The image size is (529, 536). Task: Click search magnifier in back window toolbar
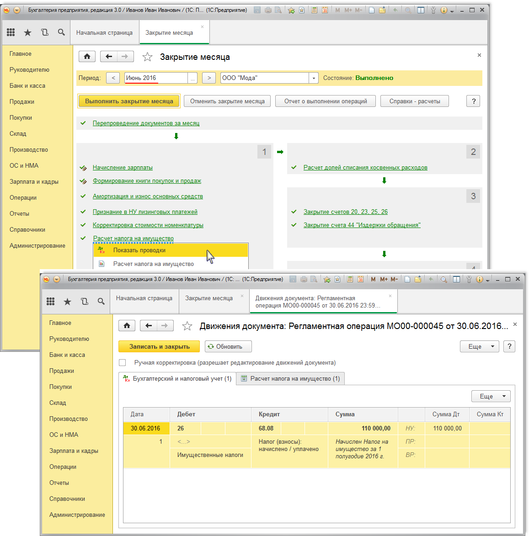point(61,32)
